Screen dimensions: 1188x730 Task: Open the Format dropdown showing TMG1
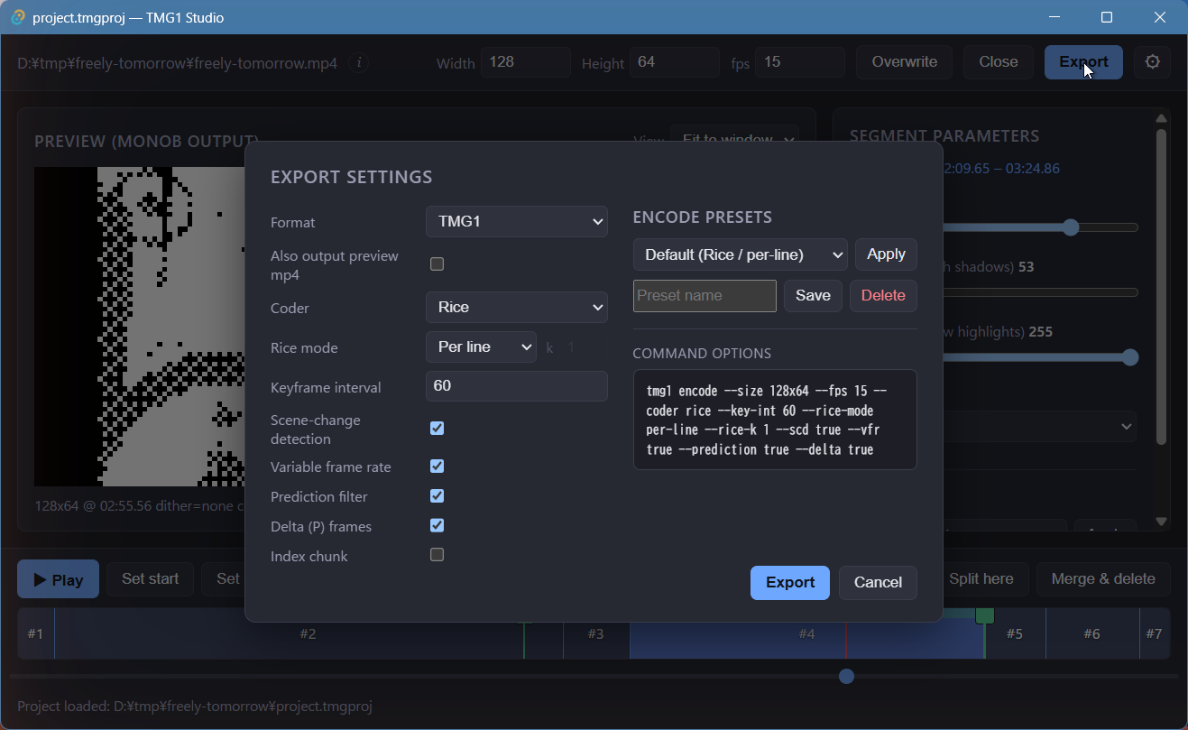517,221
